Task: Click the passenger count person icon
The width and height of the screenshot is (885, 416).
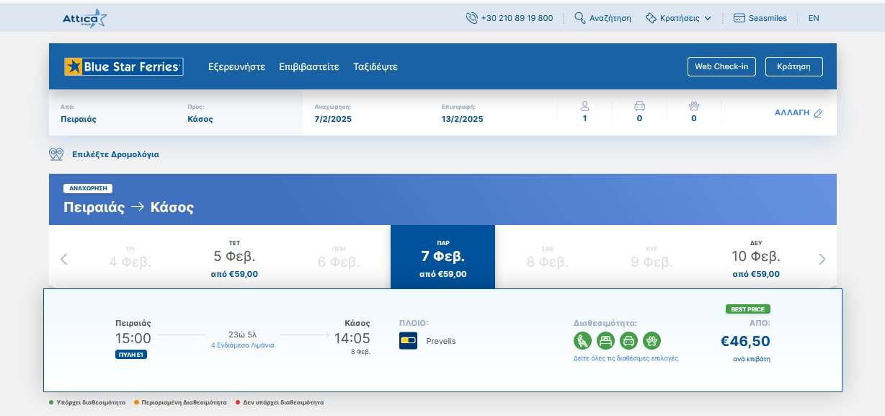Action: tap(584, 106)
